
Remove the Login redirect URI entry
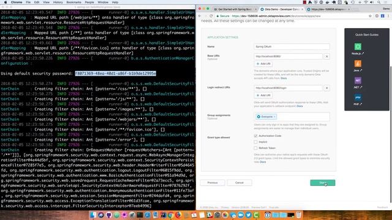click(x=326, y=88)
